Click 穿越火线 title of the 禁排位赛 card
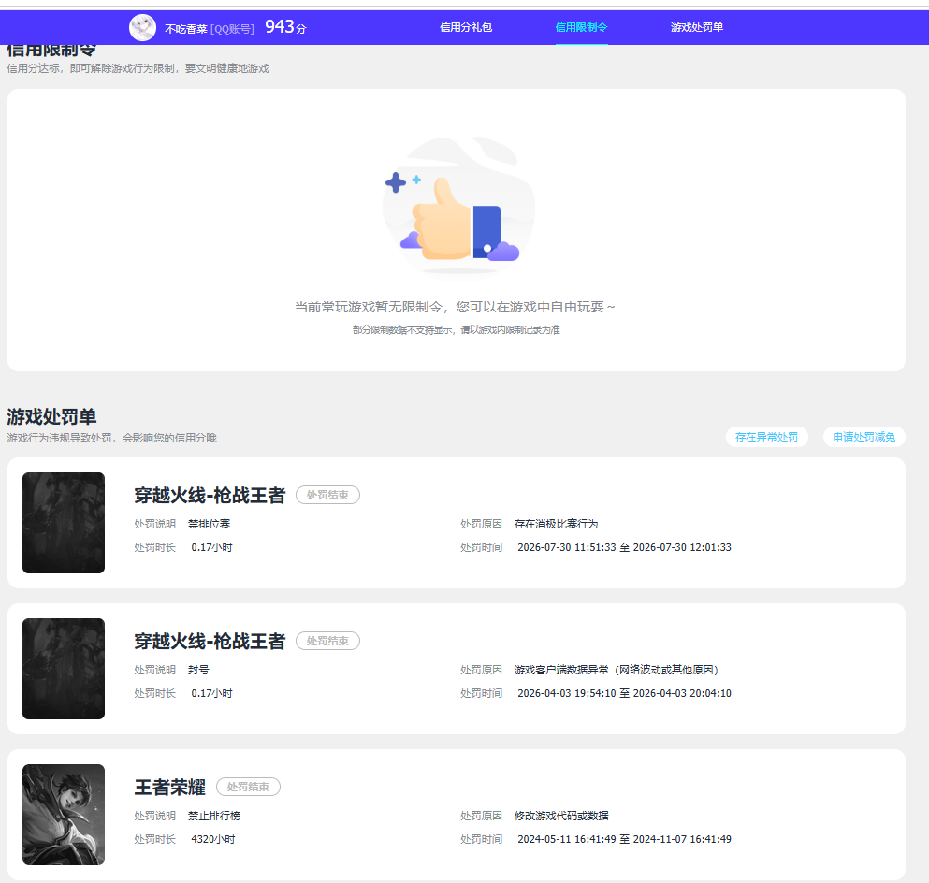929x883 pixels. tap(210, 495)
